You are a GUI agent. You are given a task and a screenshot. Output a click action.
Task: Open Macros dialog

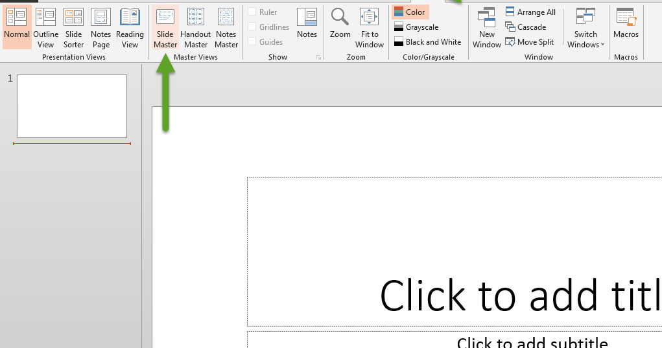coord(626,23)
